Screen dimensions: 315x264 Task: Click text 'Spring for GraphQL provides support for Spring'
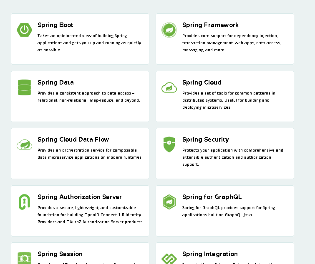229,208
